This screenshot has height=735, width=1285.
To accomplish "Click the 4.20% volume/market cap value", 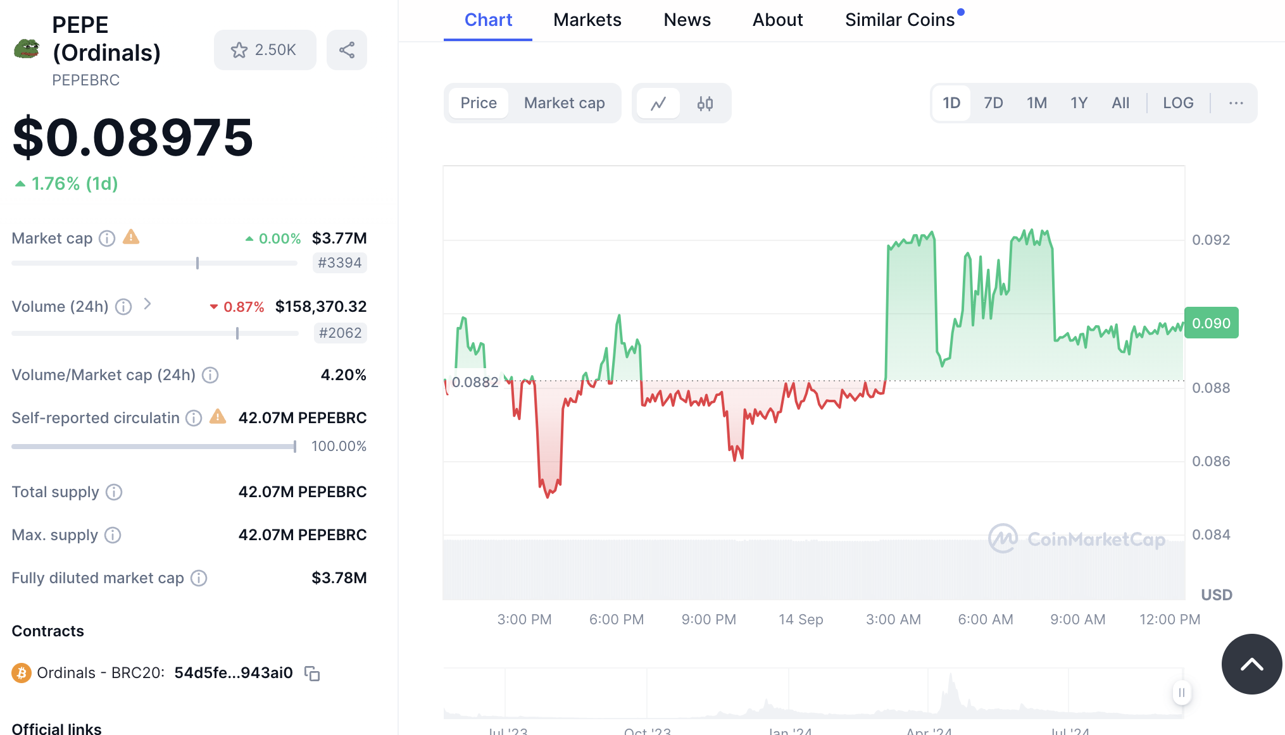I will click(x=344, y=375).
